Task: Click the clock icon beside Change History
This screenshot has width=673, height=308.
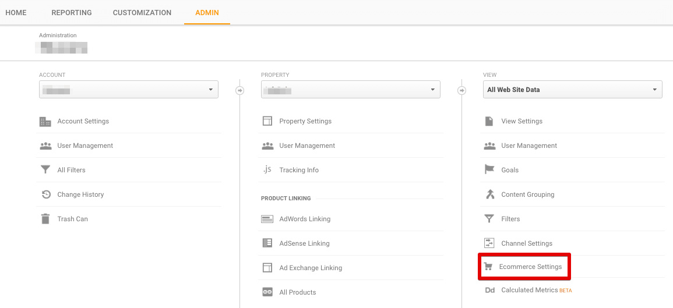Action: coord(46,194)
